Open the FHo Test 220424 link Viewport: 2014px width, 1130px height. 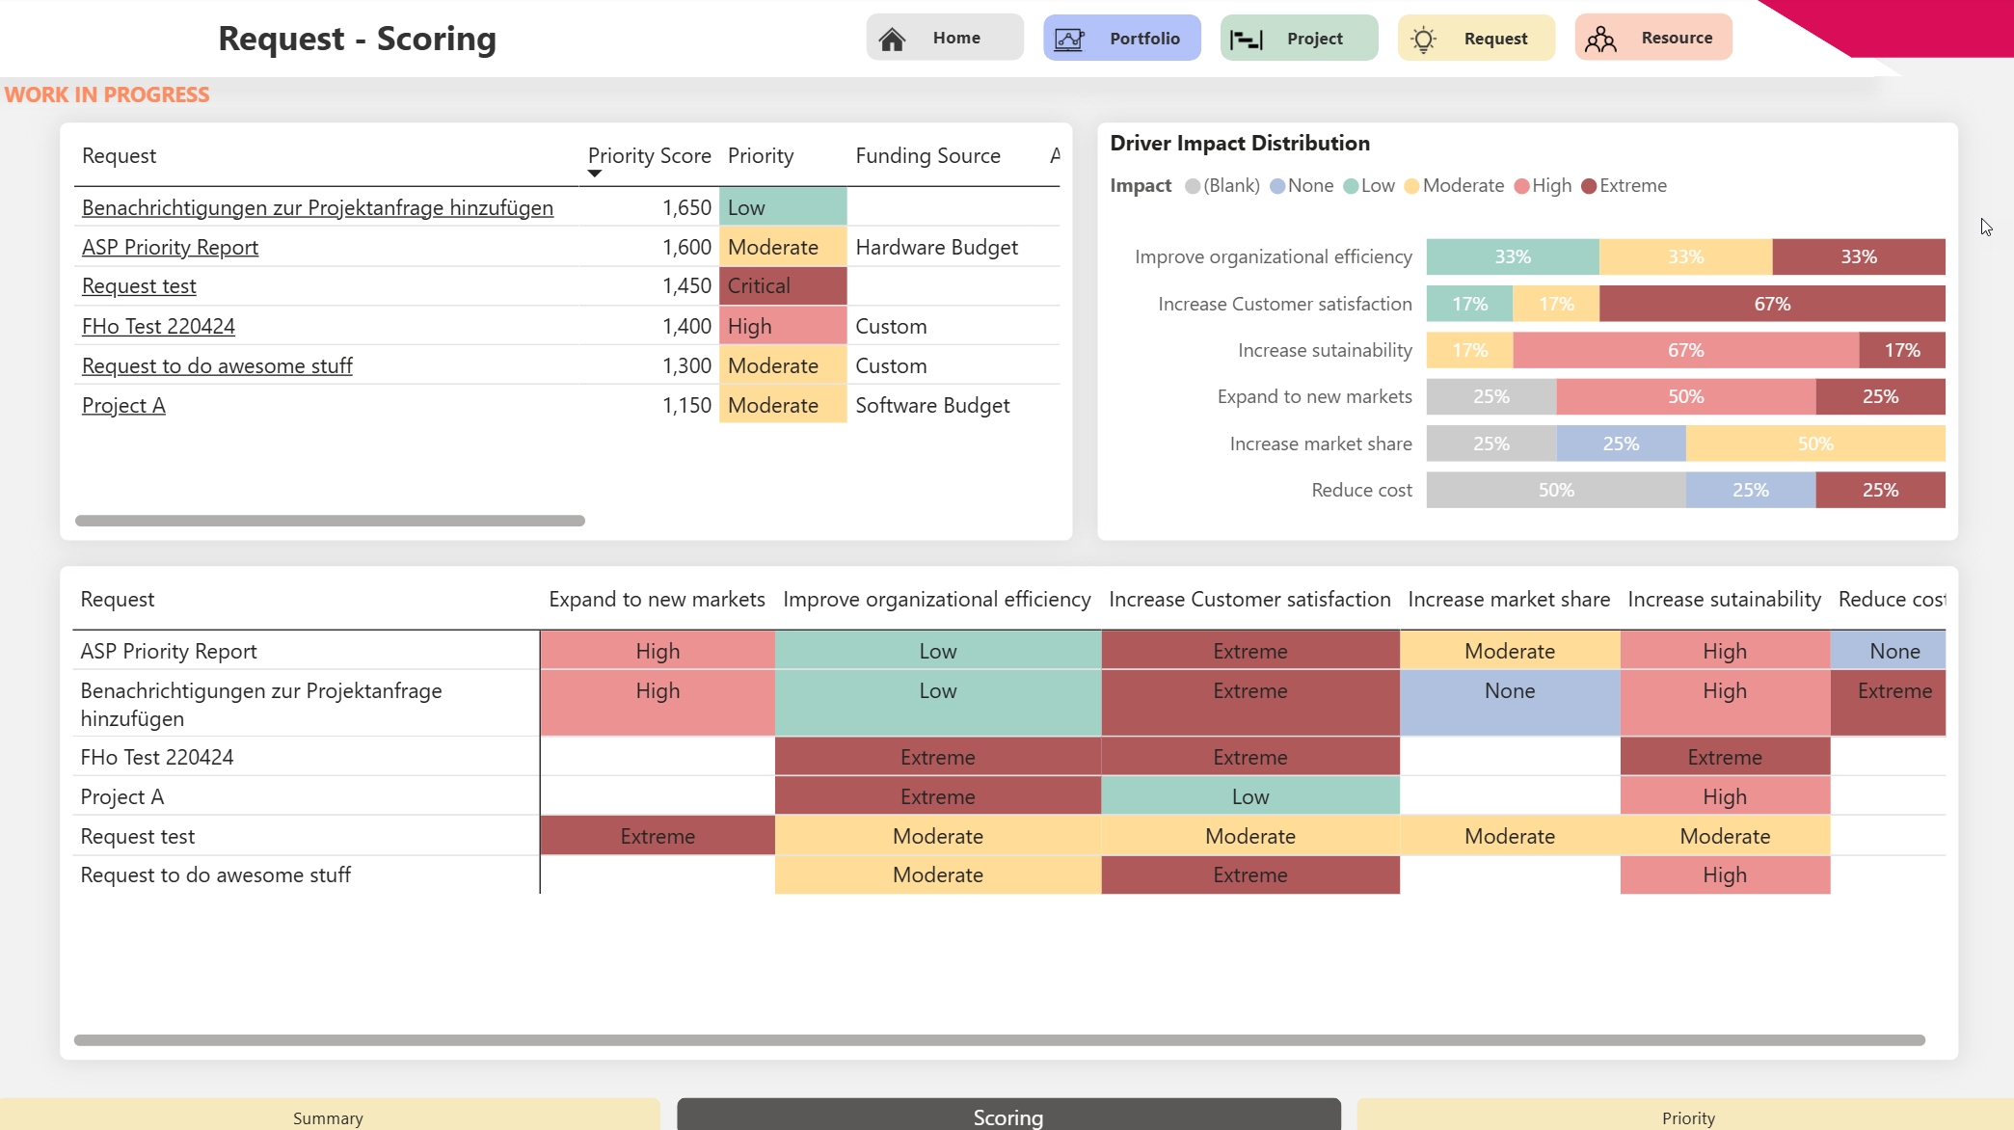[158, 327]
